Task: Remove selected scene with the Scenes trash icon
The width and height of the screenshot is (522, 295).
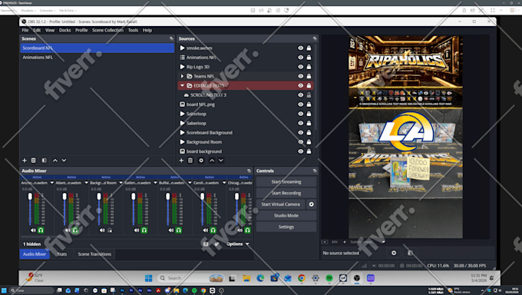Action: pyautogui.click(x=33, y=161)
